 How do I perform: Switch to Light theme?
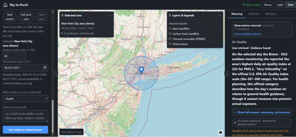(280, 5)
